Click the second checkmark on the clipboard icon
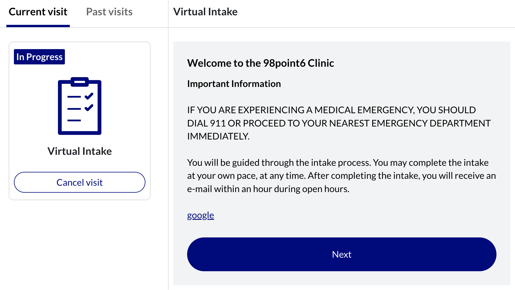 [x=89, y=108]
